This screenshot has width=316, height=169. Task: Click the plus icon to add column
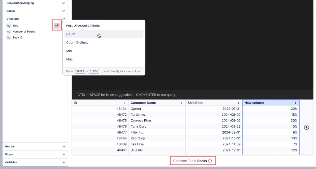click(306, 127)
